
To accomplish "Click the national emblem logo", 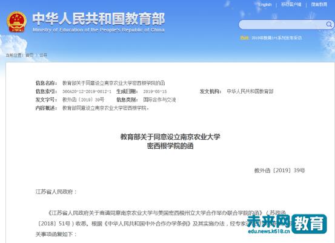I will (17, 22).
